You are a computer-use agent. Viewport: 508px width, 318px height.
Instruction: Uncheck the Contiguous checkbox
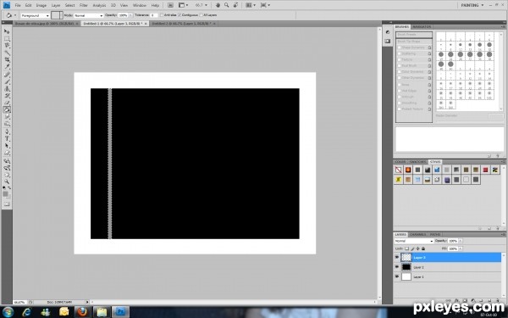179,15
